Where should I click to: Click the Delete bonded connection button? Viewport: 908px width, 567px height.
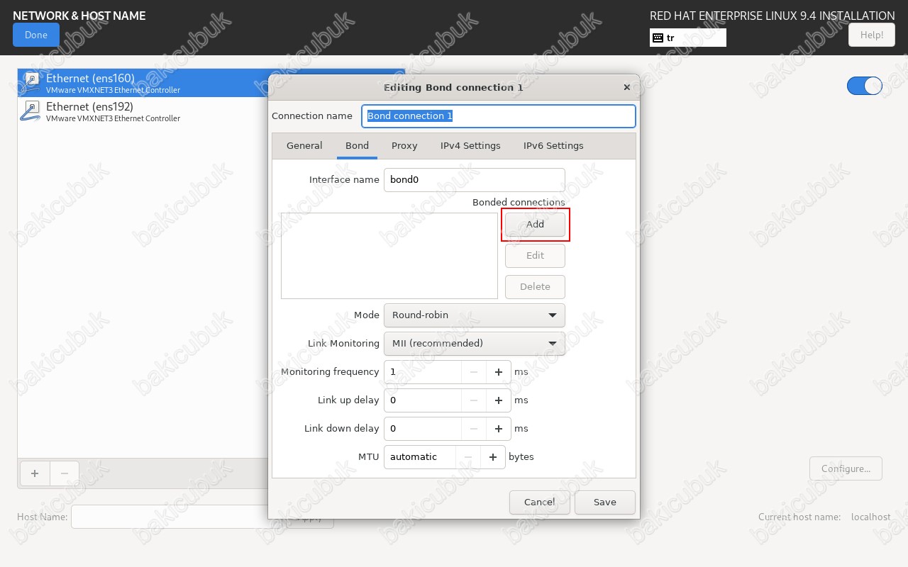coord(535,287)
